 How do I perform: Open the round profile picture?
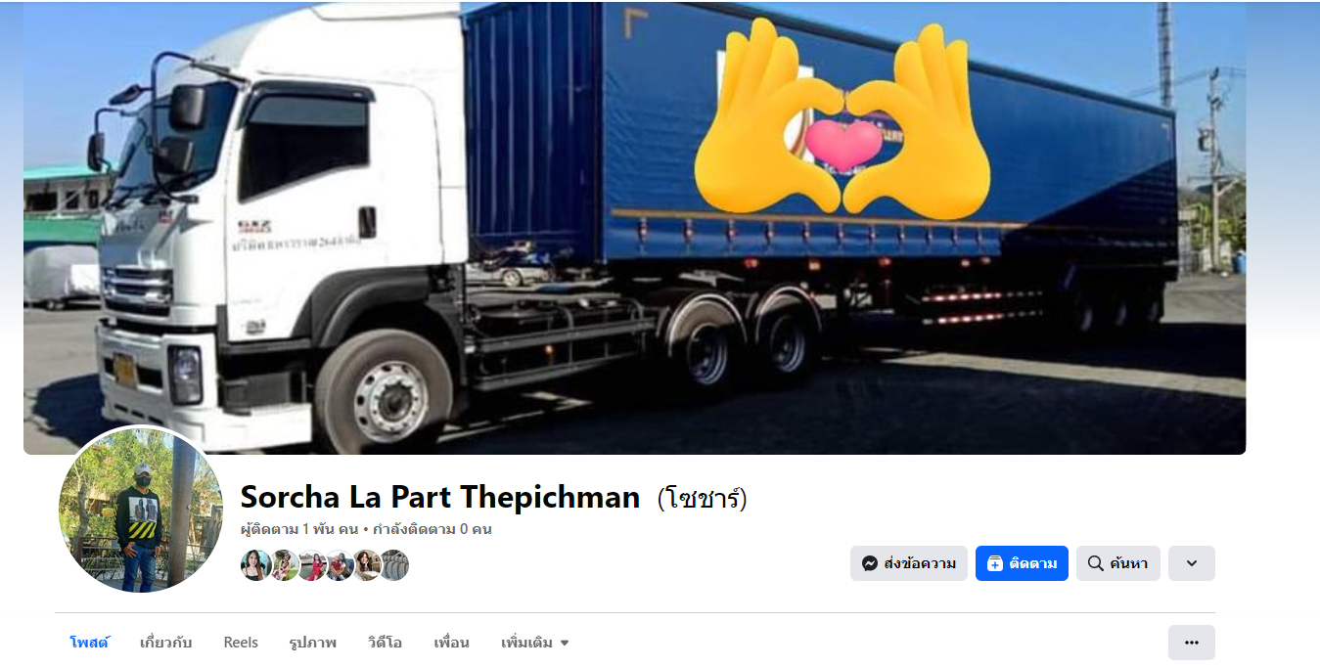tap(141, 510)
